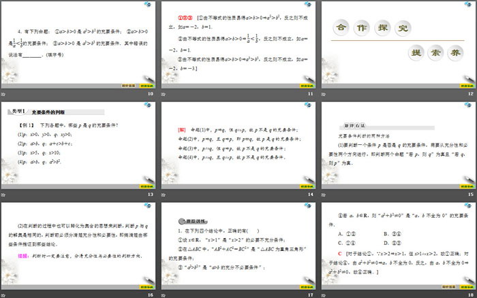477x298 pixels.
Task: Click the animation star icon under slide 10
Action: click(x=4, y=93)
